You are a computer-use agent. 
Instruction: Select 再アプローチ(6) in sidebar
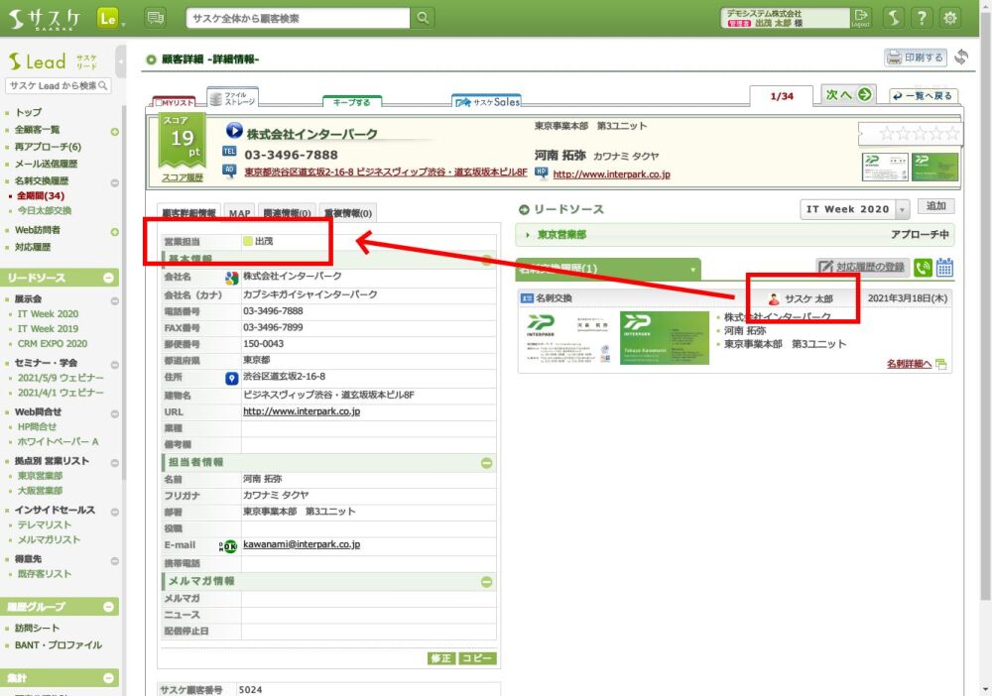click(48, 147)
